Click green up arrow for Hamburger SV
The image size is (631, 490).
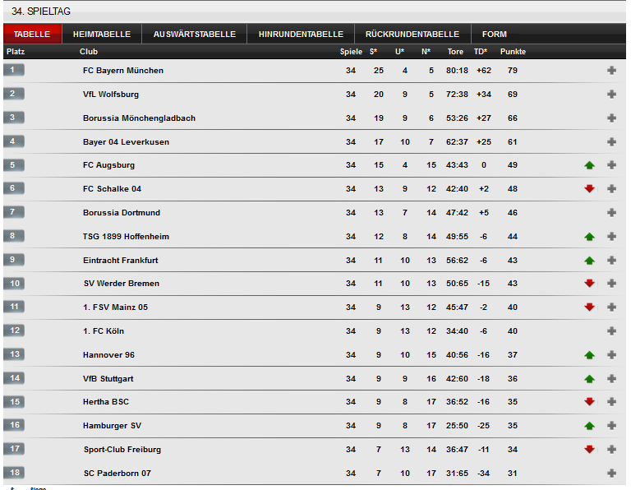pyautogui.click(x=589, y=426)
